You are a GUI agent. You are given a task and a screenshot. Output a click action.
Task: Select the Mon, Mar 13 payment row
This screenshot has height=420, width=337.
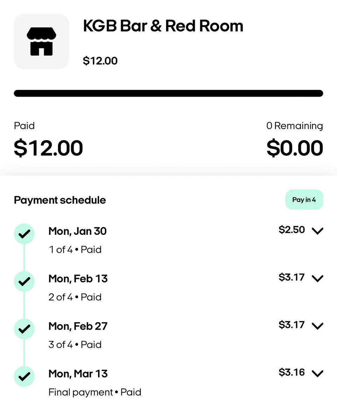pyautogui.click(x=168, y=383)
